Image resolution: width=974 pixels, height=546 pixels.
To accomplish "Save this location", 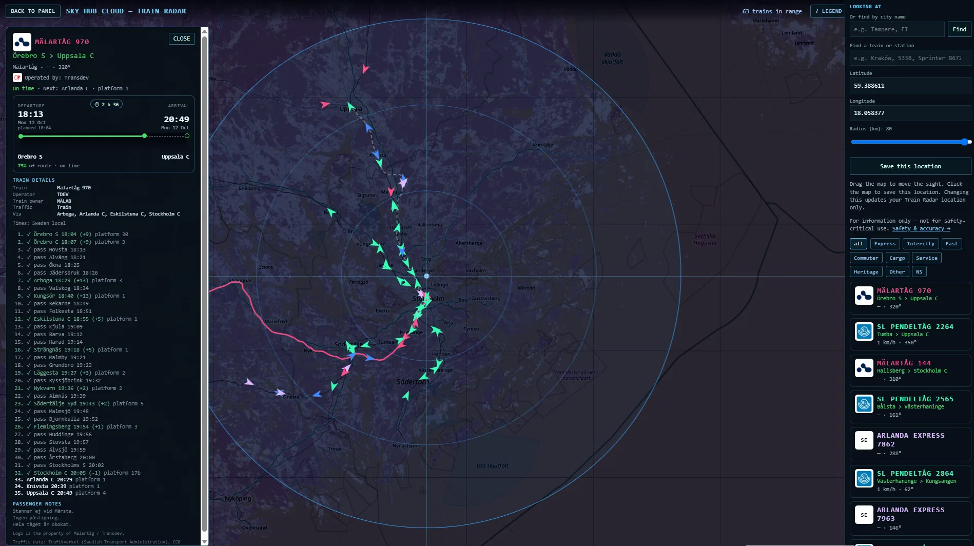I will 910,166.
